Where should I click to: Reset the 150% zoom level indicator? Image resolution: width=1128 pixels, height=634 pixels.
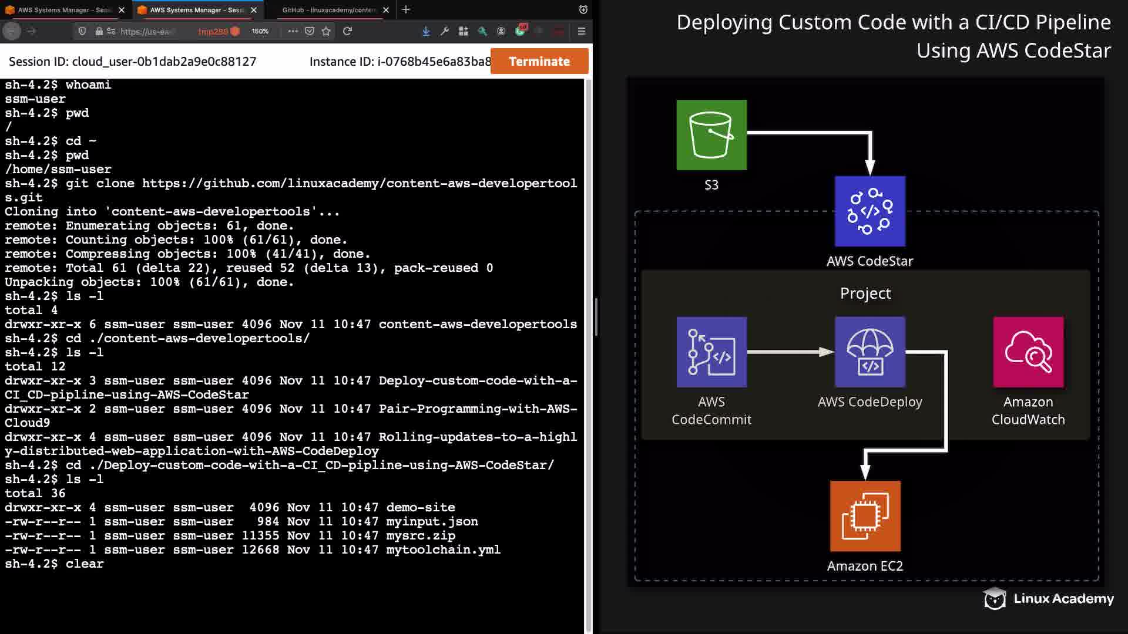point(260,31)
